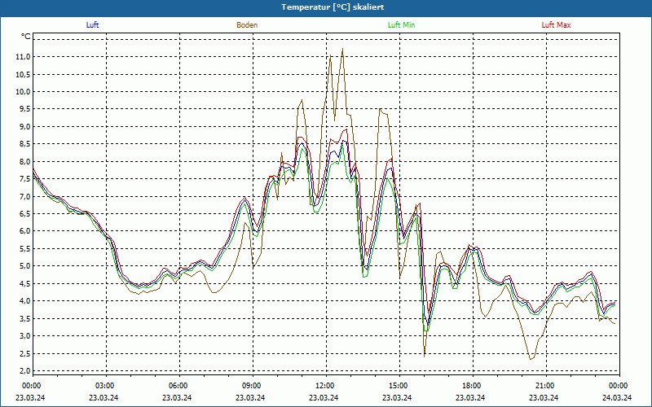Click the '5,5' y-axis value
The width and height of the screenshot is (652, 407).
(24, 249)
